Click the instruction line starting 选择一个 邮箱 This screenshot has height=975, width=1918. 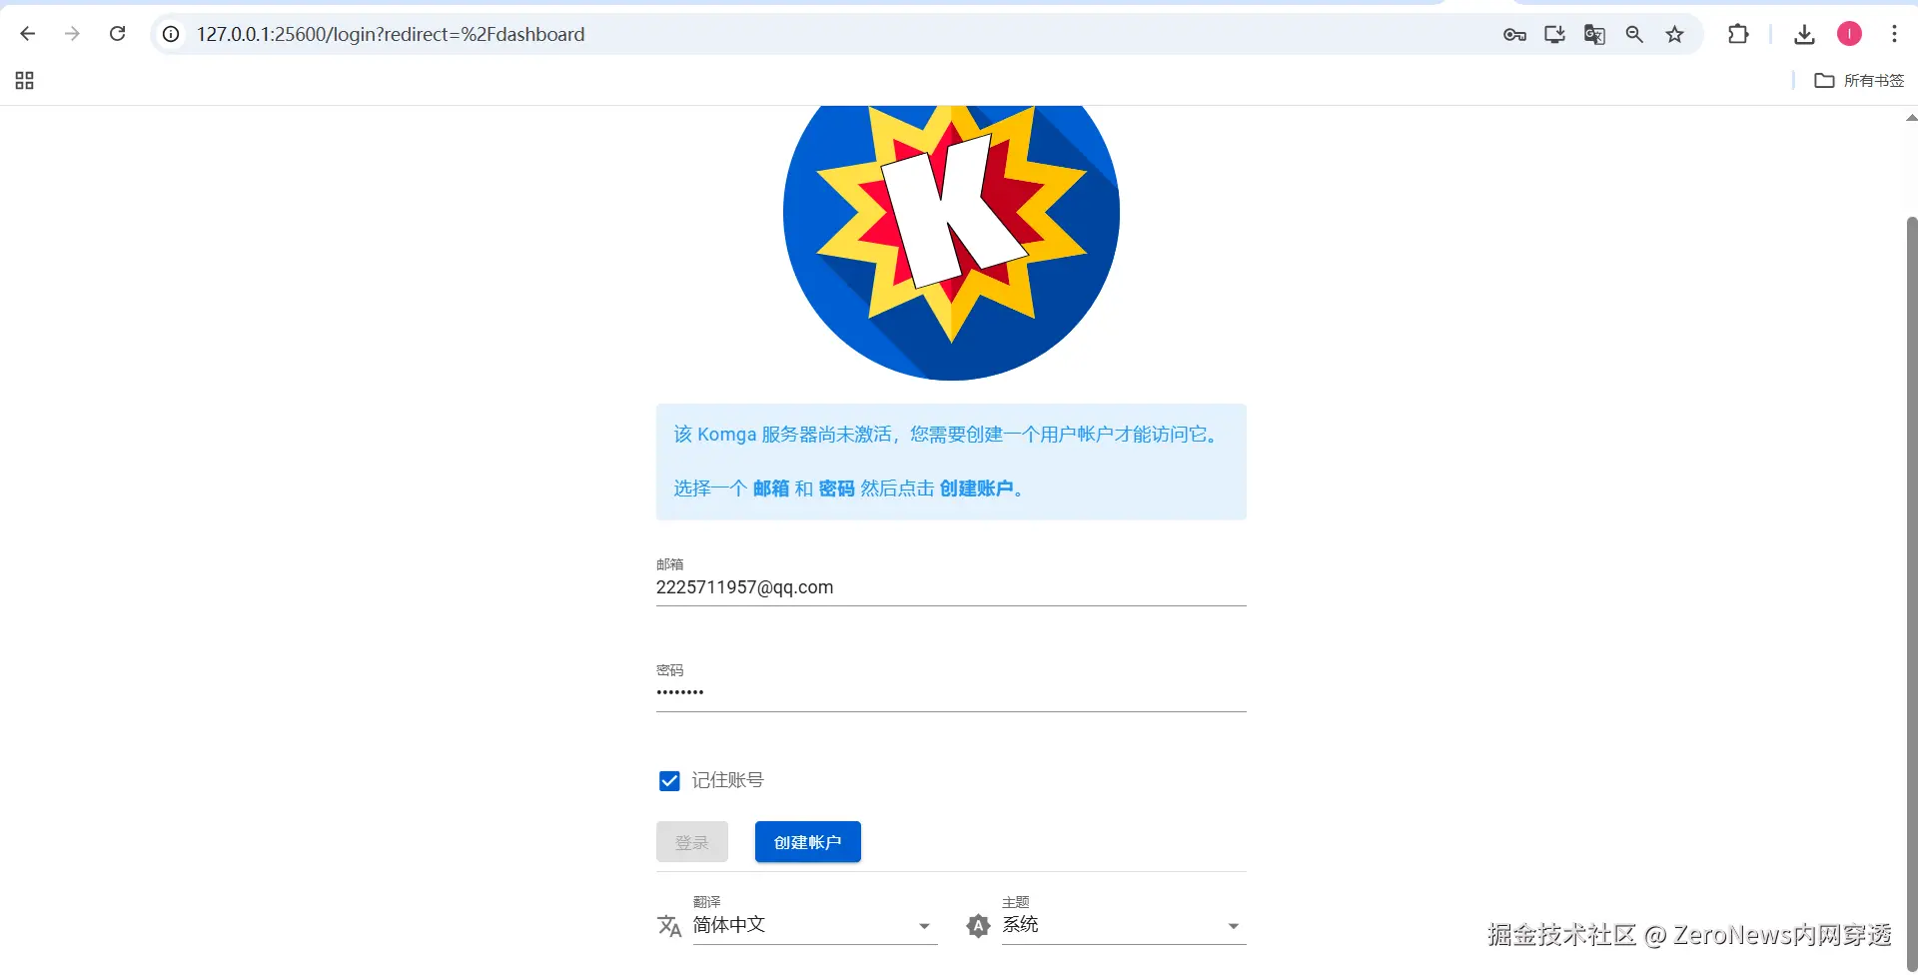(848, 488)
